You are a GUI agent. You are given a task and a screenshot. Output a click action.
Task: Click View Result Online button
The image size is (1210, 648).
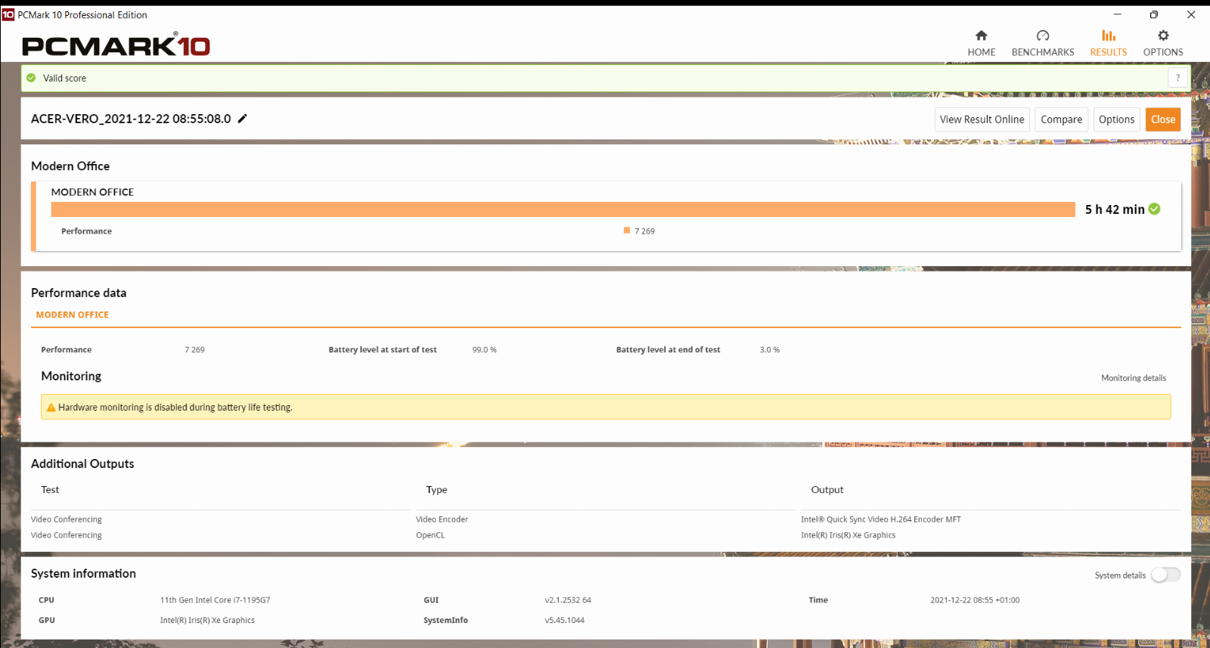click(982, 119)
